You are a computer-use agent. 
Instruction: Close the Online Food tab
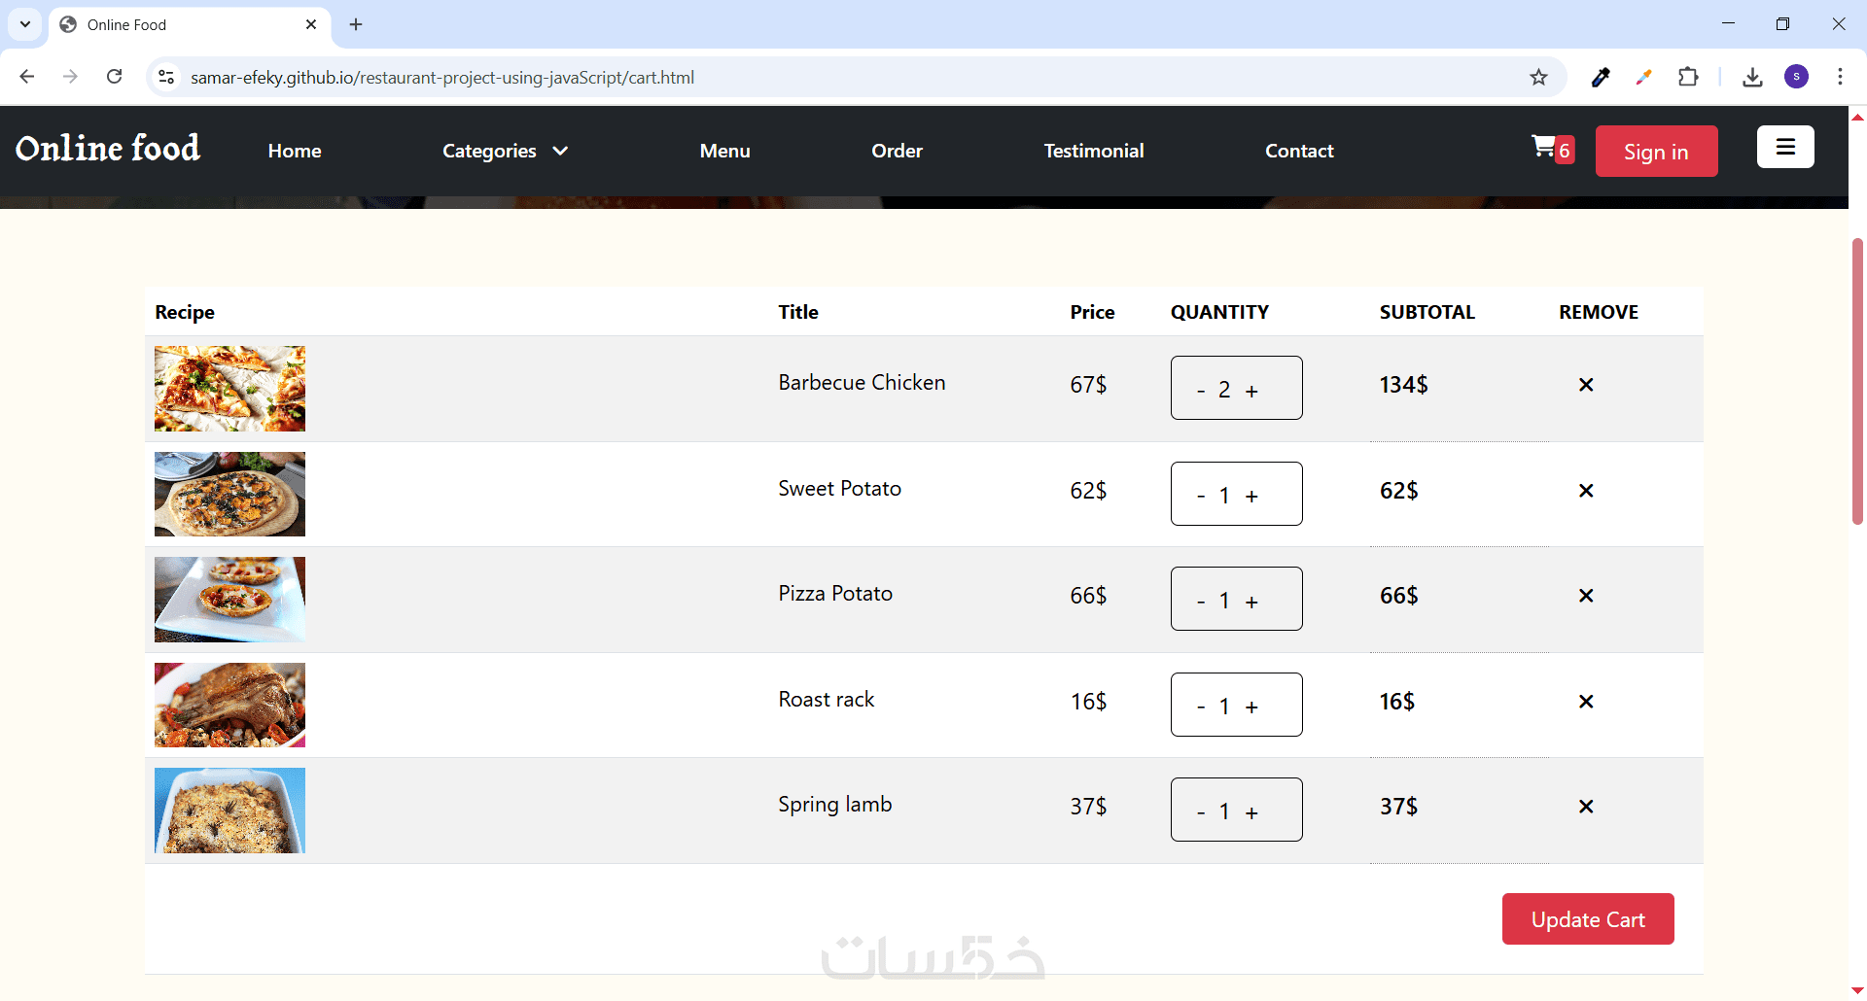coord(311,24)
